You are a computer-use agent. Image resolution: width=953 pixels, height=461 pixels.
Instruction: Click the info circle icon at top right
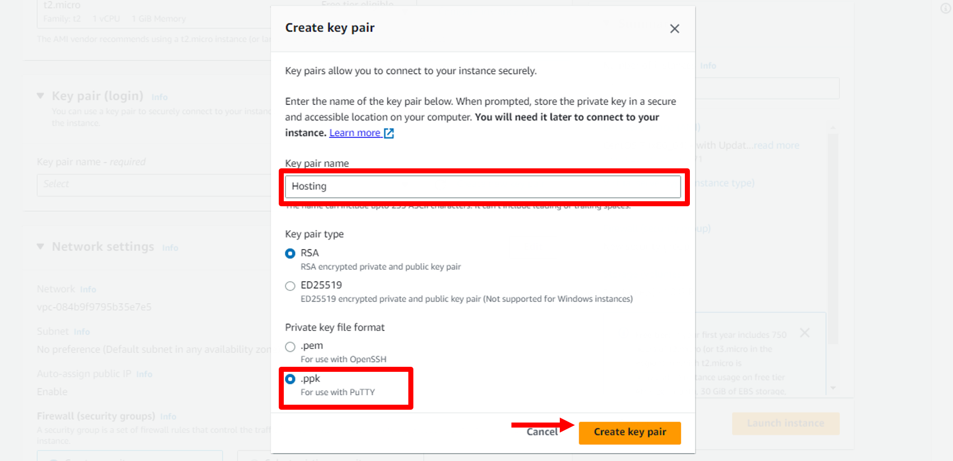point(945,8)
